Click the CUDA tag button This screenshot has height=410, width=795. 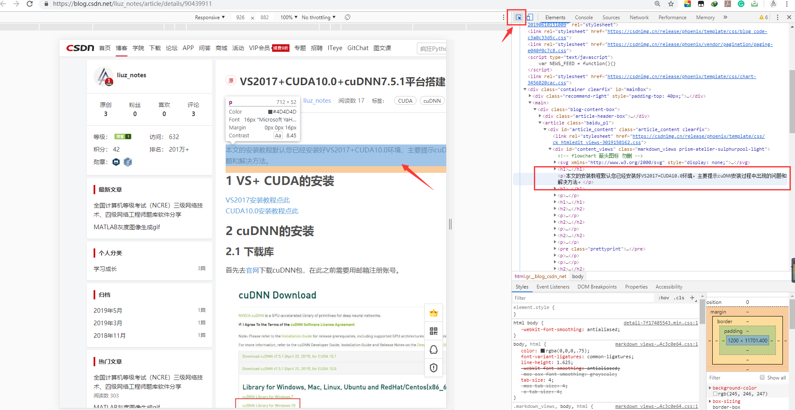point(405,101)
